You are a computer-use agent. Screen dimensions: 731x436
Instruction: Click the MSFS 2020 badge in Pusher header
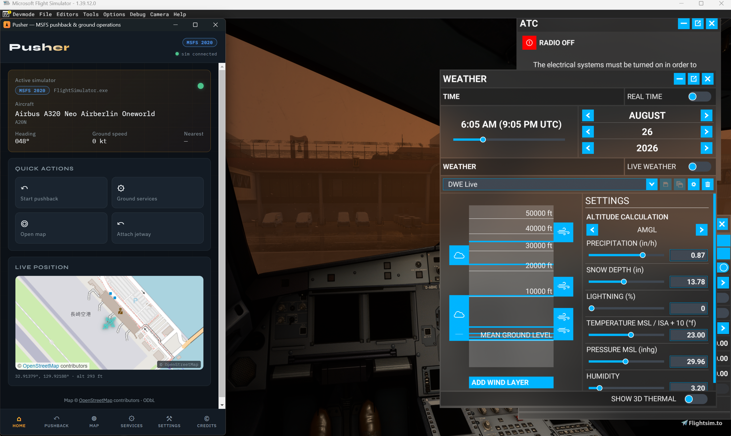[x=200, y=43]
